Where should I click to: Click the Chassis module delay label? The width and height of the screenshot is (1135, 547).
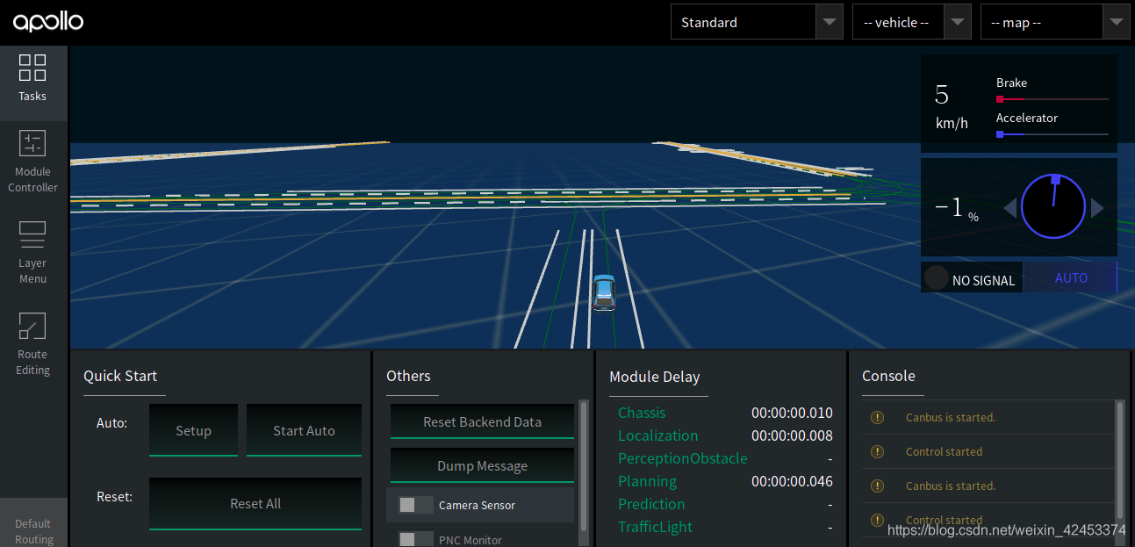point(642,413)
